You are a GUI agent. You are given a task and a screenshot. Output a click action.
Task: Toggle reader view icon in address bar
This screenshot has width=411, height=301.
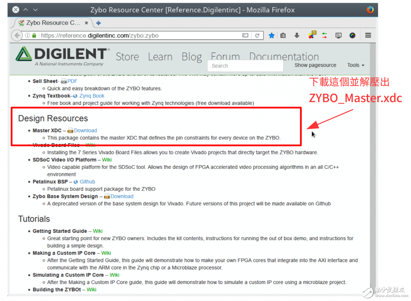coord(245,35)
